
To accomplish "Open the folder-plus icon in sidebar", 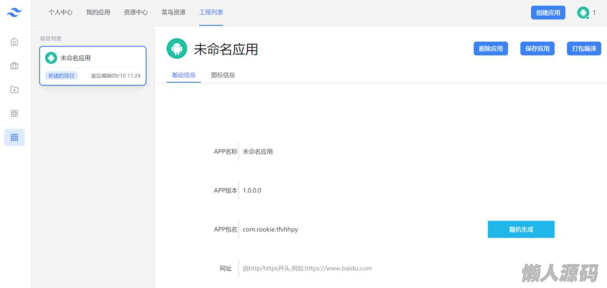I will [15, 90].
